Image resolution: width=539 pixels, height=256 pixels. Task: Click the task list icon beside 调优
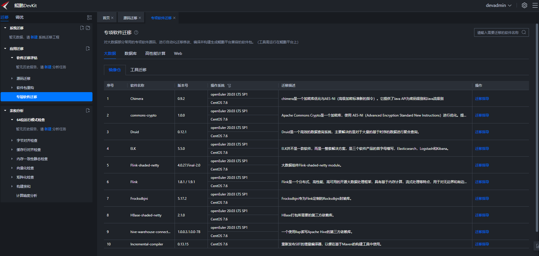pos(90,18)
